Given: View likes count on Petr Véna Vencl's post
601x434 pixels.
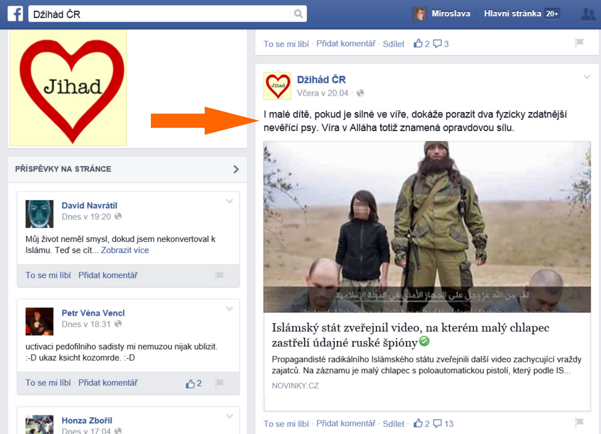Looking at the screenshot, I should tap(193, 383).
